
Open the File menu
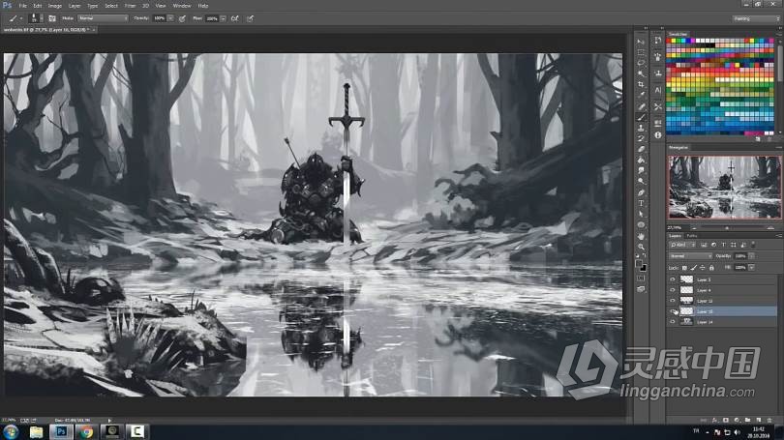point(22,6)
